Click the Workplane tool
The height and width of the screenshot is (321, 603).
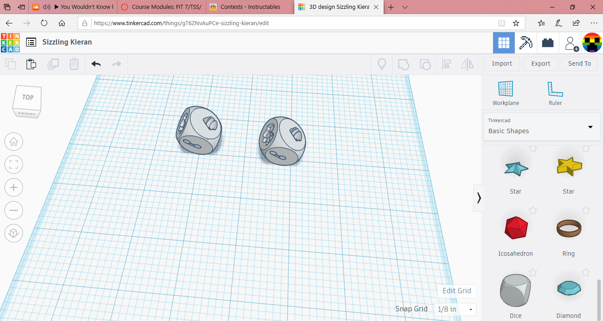[x=506, y=93]
